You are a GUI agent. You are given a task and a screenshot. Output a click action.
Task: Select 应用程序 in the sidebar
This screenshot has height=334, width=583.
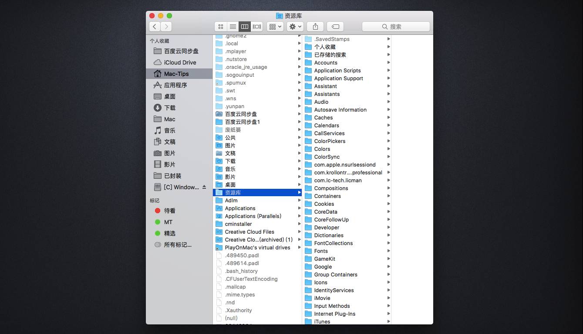coord(175,85)
